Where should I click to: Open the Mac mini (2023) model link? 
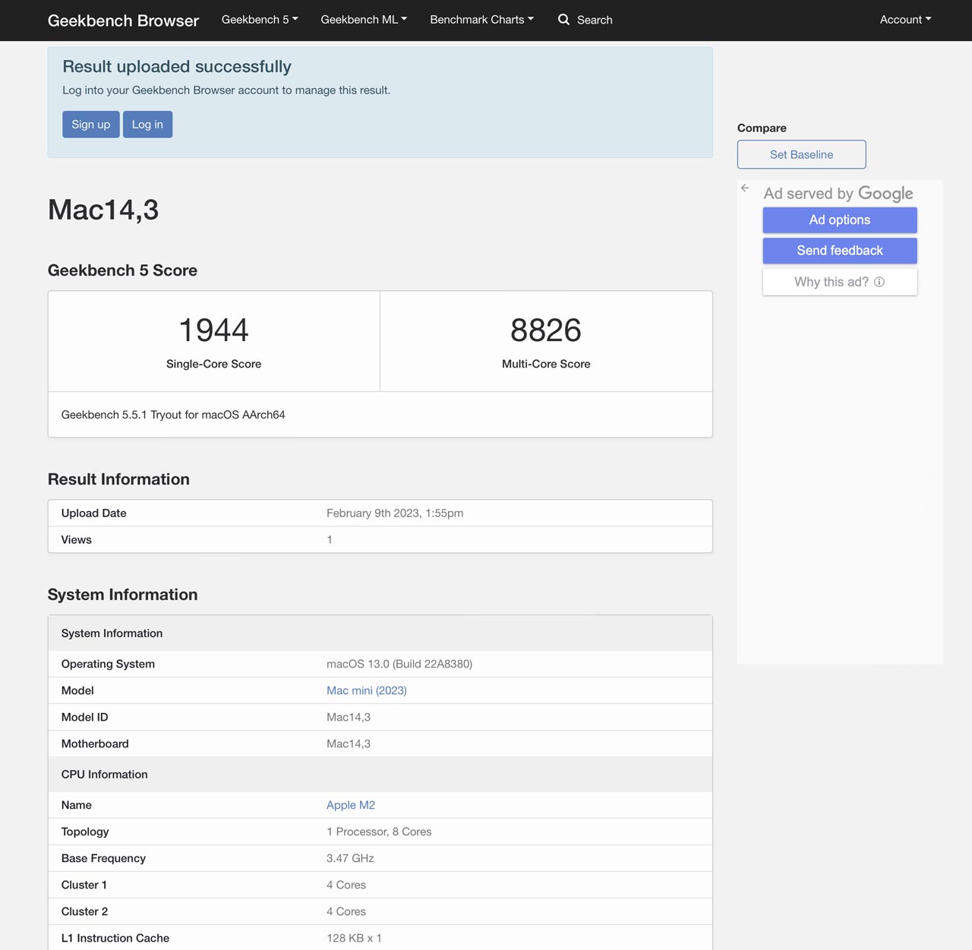coord(367,690)
